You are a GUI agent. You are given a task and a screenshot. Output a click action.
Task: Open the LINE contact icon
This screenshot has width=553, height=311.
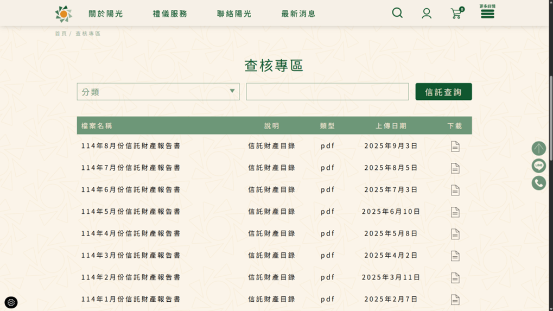538,166
